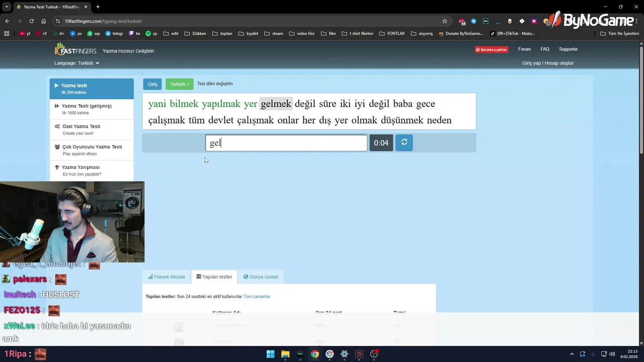Screen dimensions: 644x362
Task: Switch to the Yüksek Skorlar tab
Action: coord(167,277)
